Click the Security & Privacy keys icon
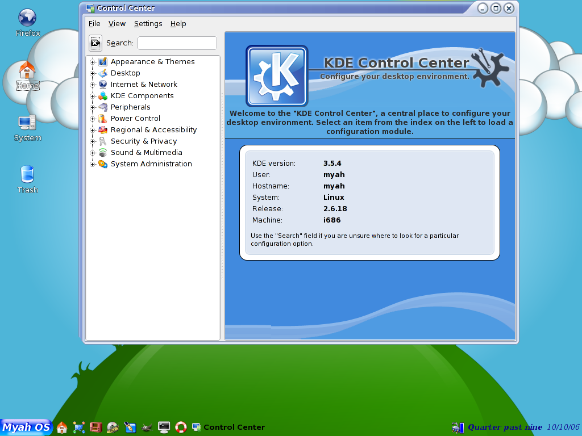Image resolution: width=582 pixels, height=436 pixels. pyautogui.click(x=103, y=141)
